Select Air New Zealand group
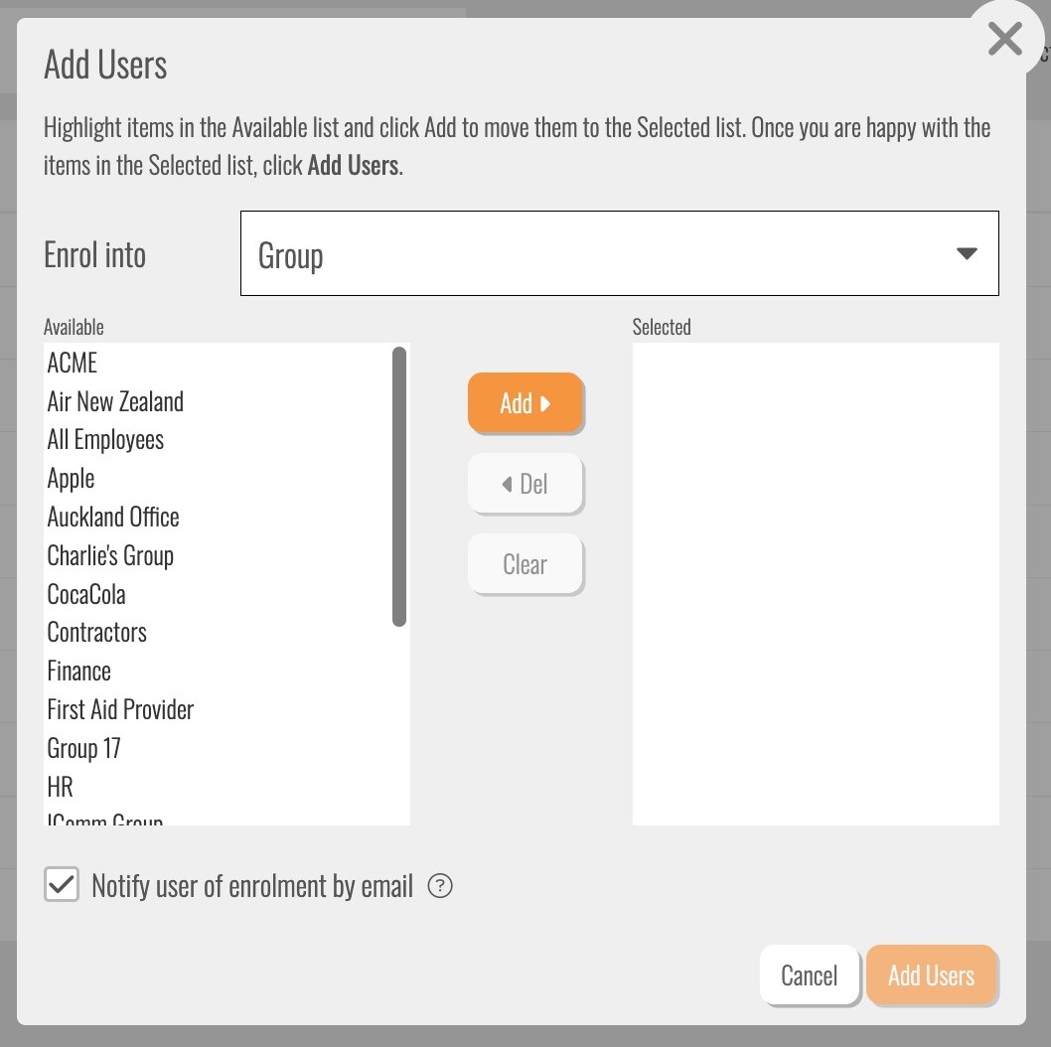Screen dimensions: 1051x1047 tap(115, 402)
